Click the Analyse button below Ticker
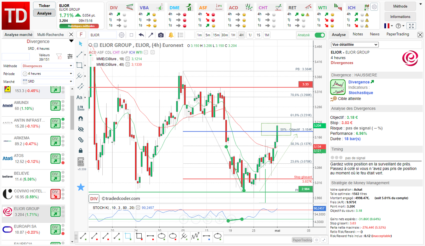 (44, 13)
